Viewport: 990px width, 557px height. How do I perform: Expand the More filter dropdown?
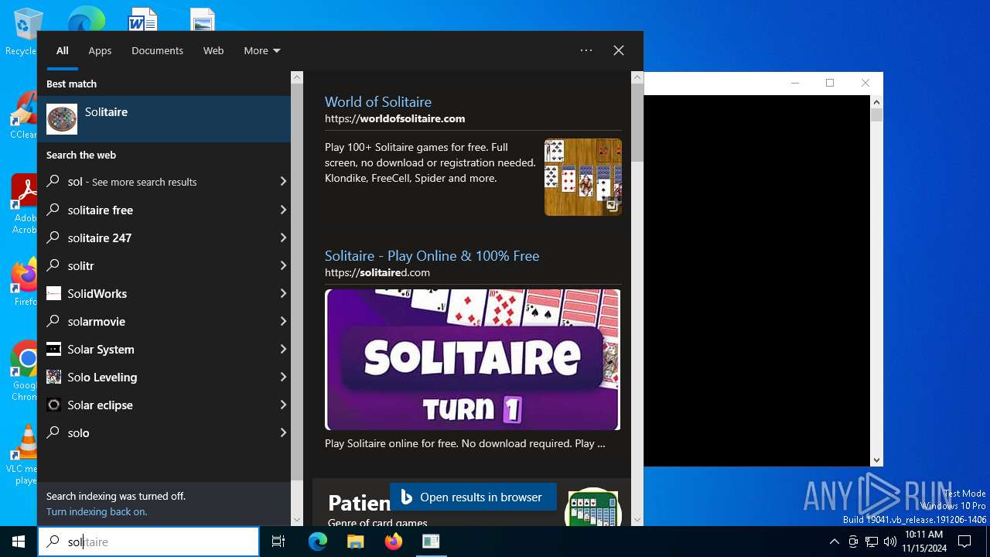262,50
